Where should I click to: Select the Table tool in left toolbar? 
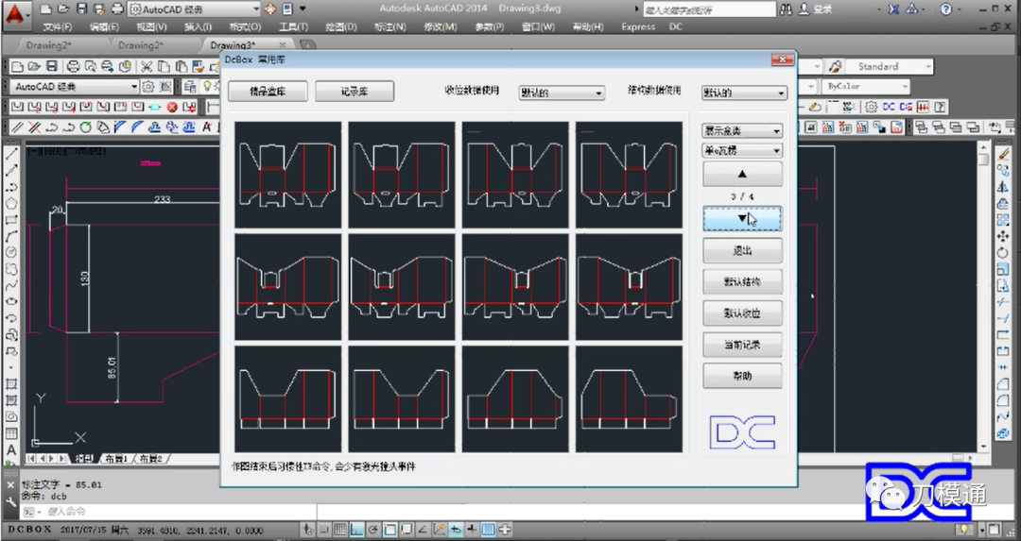pyautogui.click(x=11, y=433)
